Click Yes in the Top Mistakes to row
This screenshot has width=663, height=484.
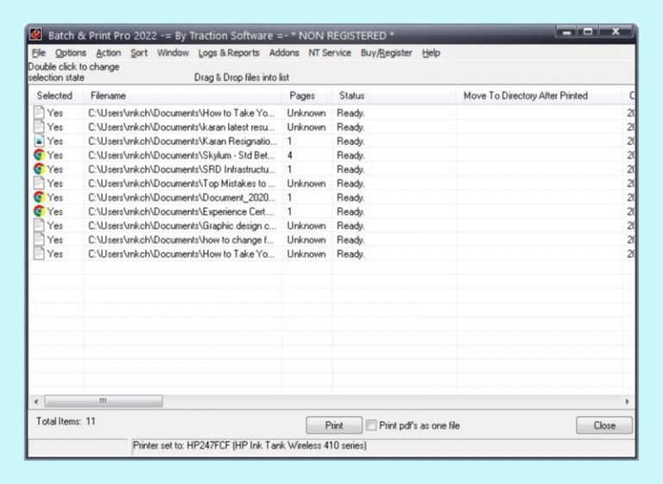click(55, 183)
